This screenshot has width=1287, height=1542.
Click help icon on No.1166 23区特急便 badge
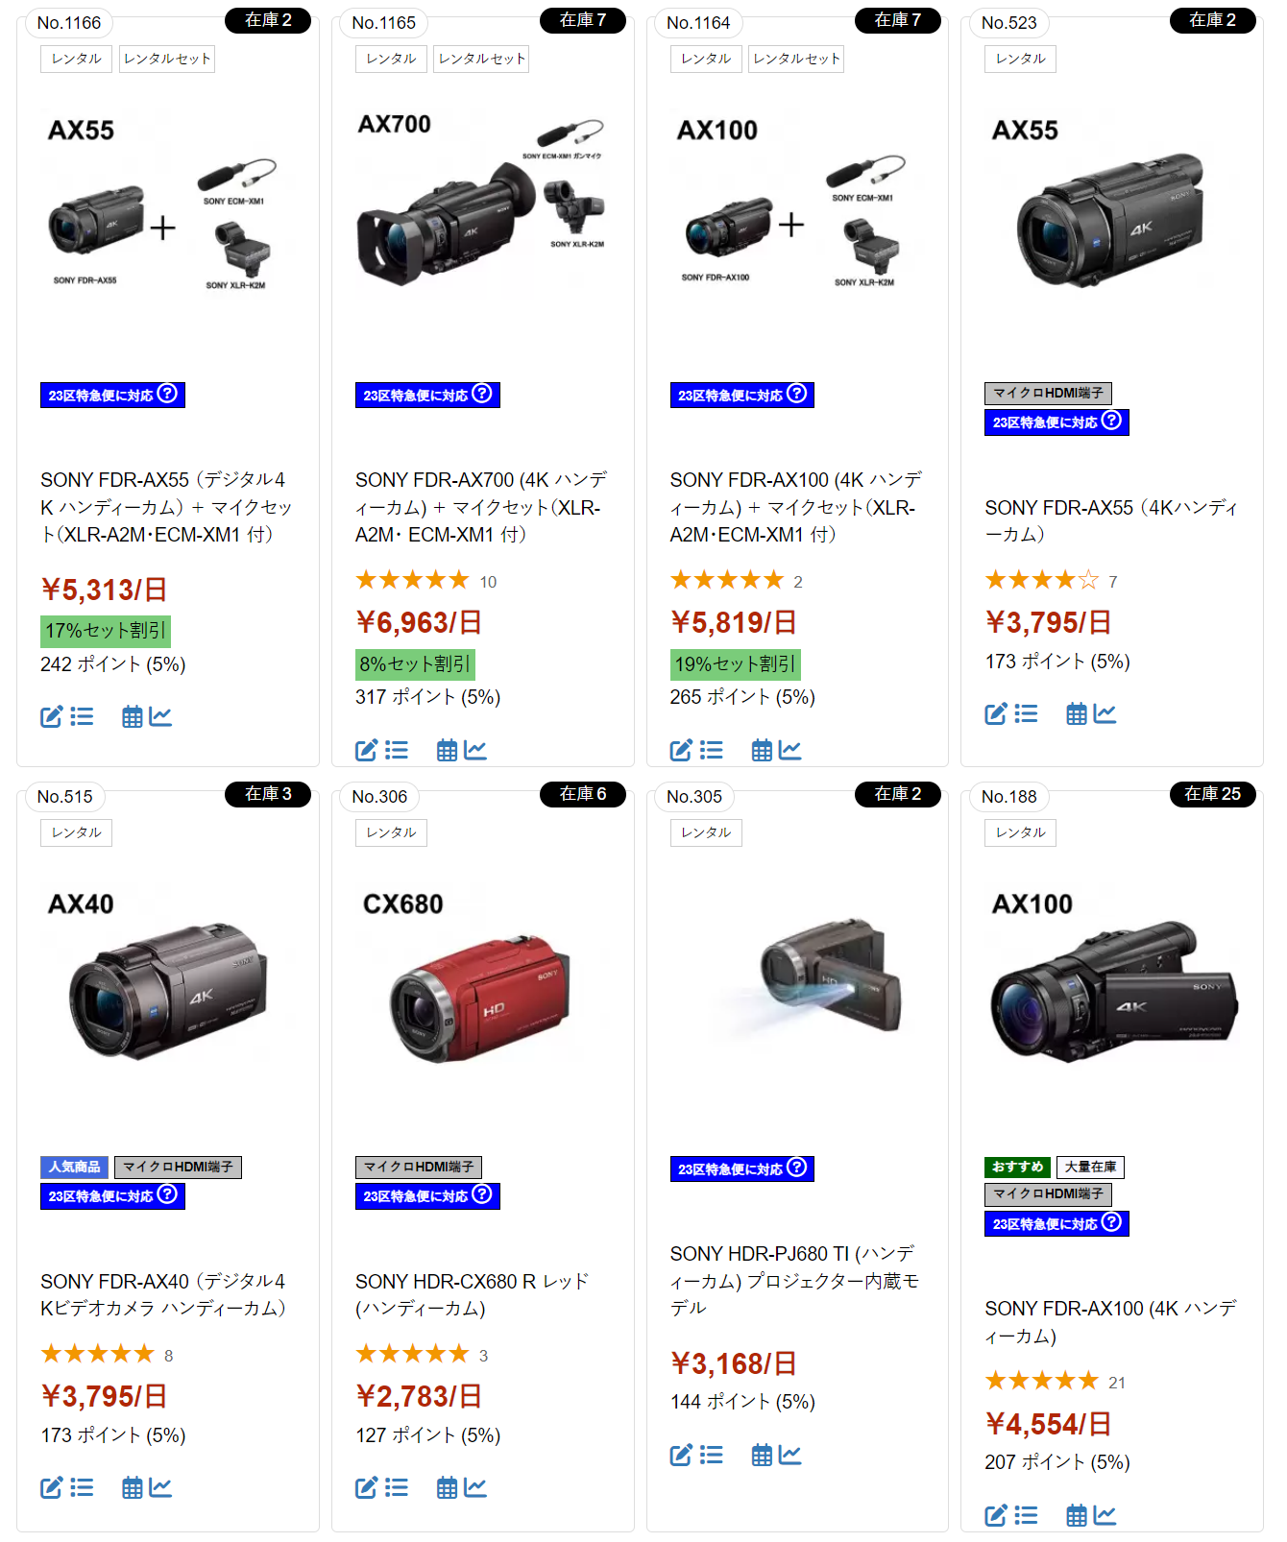point(167,394)
